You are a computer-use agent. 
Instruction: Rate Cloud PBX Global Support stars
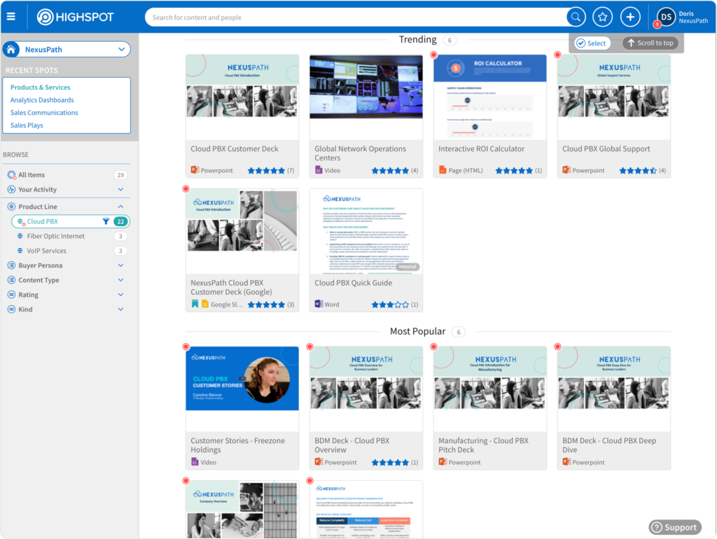(x=638, y=171)
